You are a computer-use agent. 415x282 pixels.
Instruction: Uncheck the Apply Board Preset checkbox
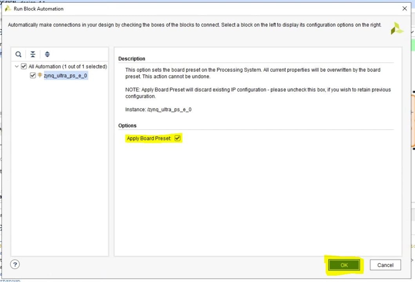pyautogui.click(x=178, y=138)
